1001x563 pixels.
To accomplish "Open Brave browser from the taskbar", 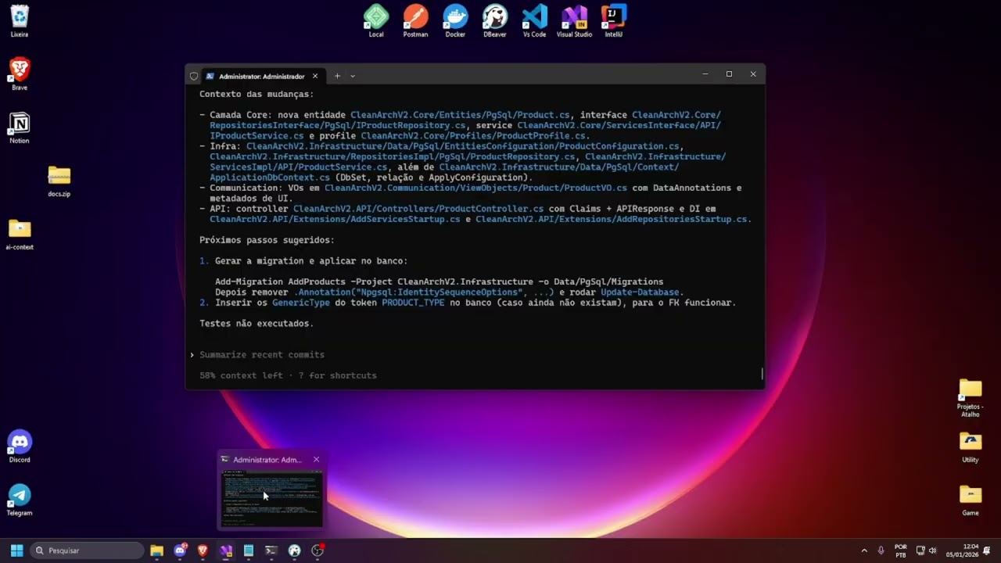I will pyautogui.click(x=203, y=550).
